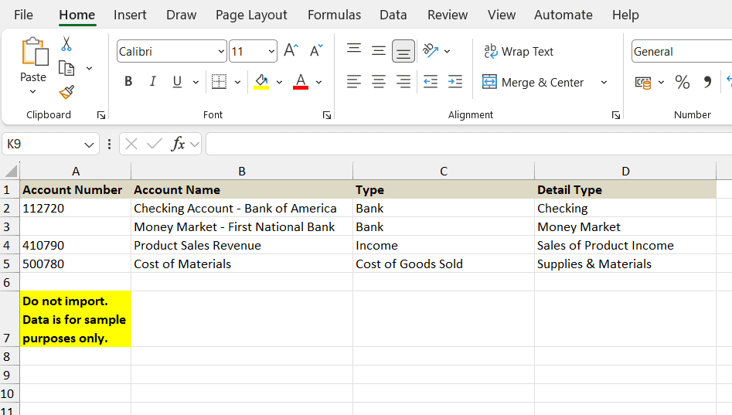The width and height of the screenshot is (732, 415).
Task: Open the Calibri font name dropdown
Action: point(221,51)
